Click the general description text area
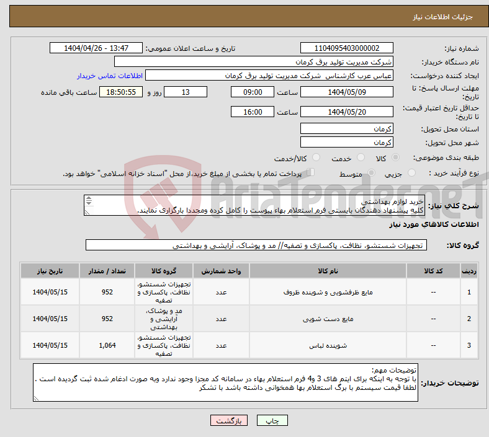Image resolution: width=489 pixels, height=437 pixels. click(254, 206)
